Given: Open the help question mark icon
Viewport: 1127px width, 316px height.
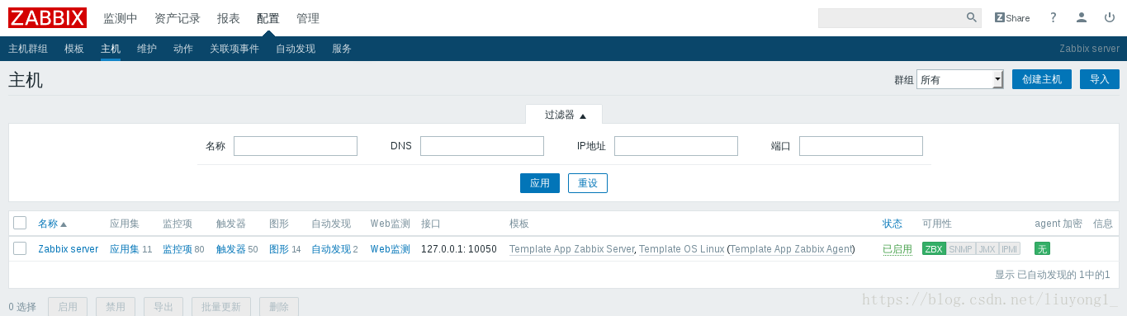Looking at the screenshot, I should (x=1053, y=17).
